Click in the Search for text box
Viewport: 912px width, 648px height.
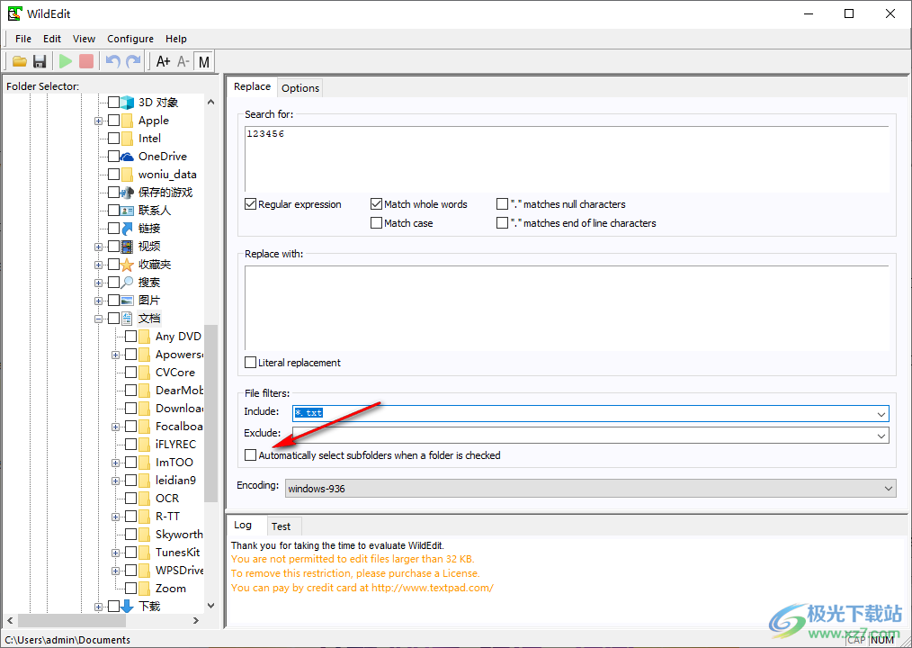[567, 158]
